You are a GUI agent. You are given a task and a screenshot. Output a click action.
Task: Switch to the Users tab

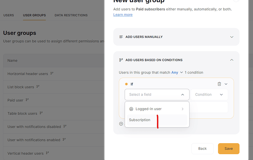pyautogui.click(x=8, y=15)
